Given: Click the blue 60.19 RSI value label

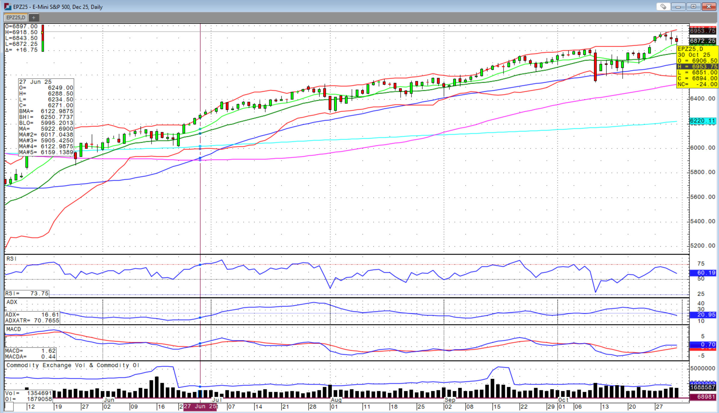Looking at the screenshot, I should point(702,273).
